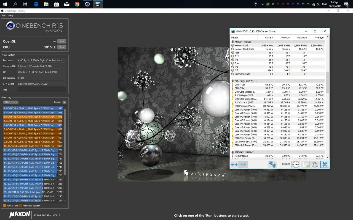The width and height of the screenshot is (353, 220).
Task: Select the Motherboard temperature row
Action: [278, 156]
